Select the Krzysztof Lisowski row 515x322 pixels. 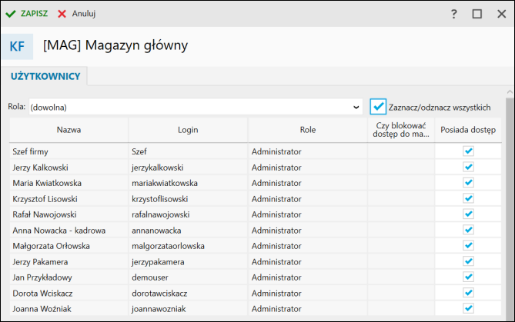pyautogui.click(x=69, y=199)
